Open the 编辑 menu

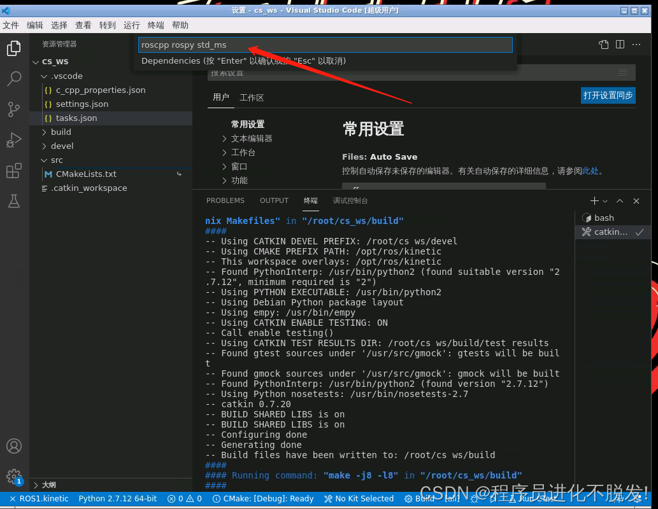tap(34, 25)
